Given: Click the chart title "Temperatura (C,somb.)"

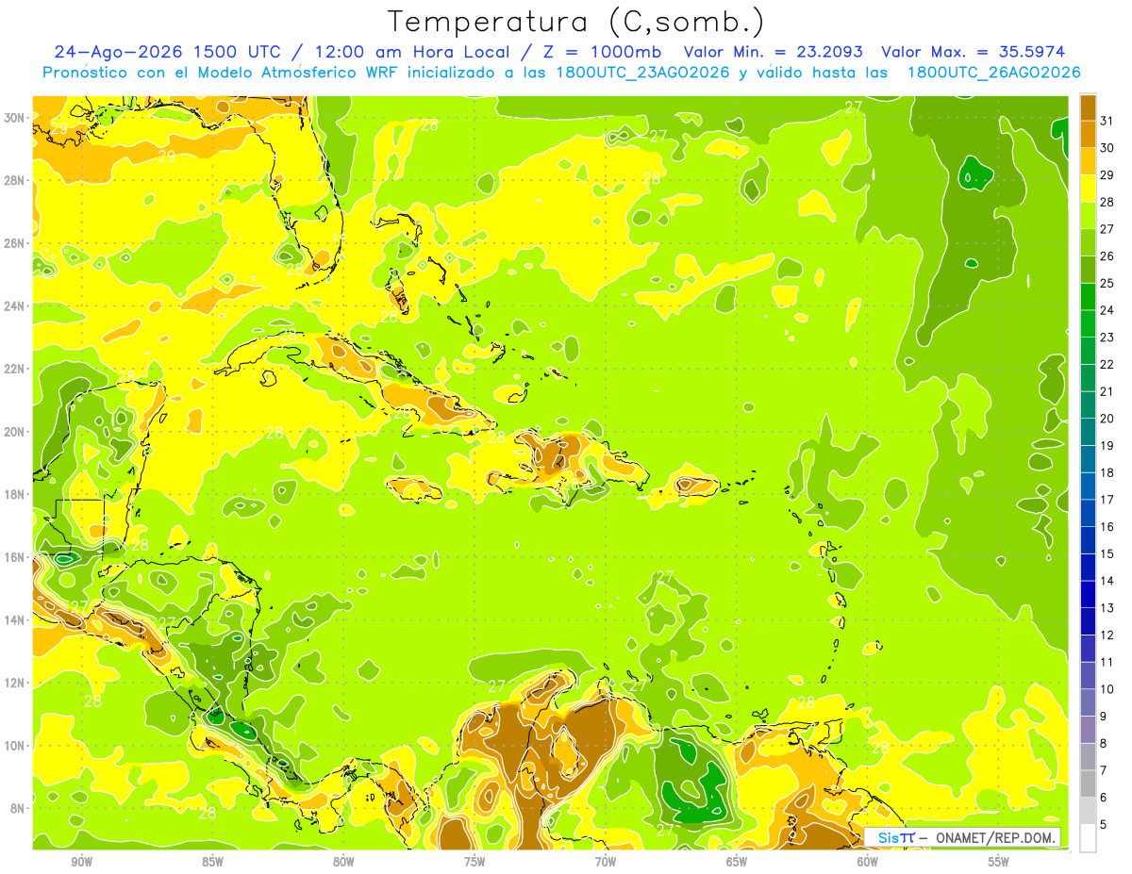Looking at the screenshot, I should click(576, 21).
